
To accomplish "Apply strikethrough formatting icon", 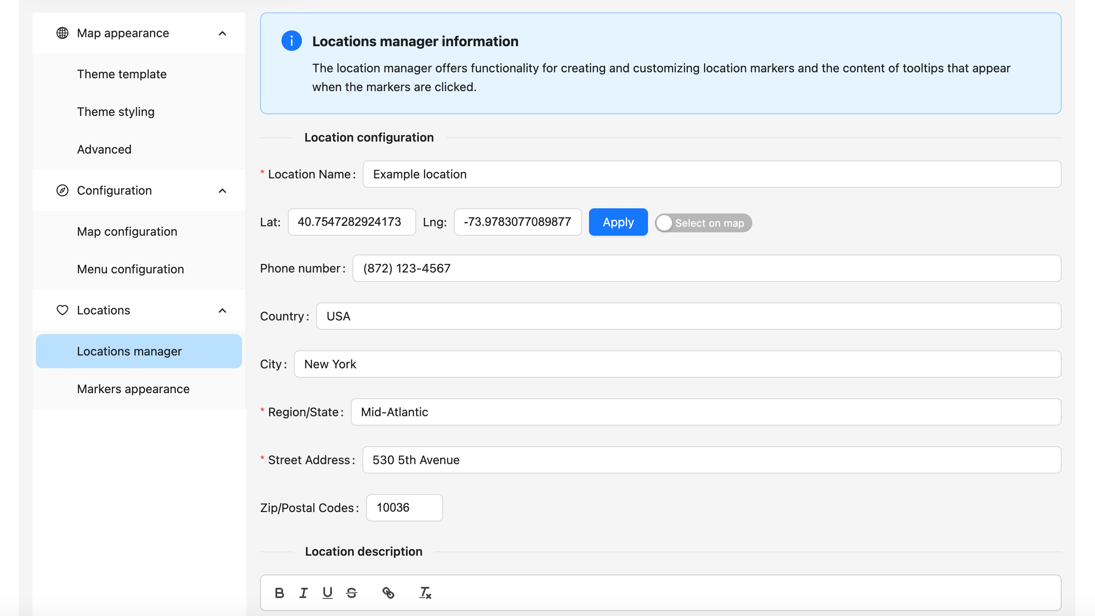I will 352,593.
